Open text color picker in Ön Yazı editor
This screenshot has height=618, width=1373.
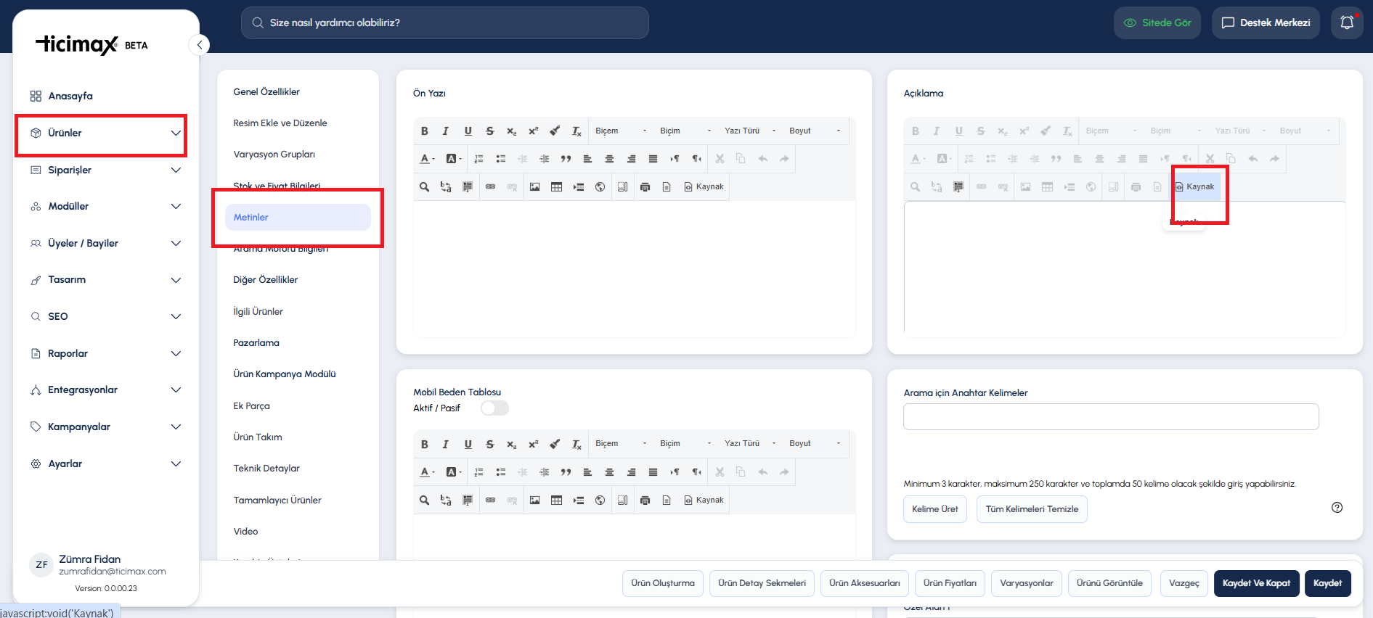pyautogui.click(x=427, y=159)
